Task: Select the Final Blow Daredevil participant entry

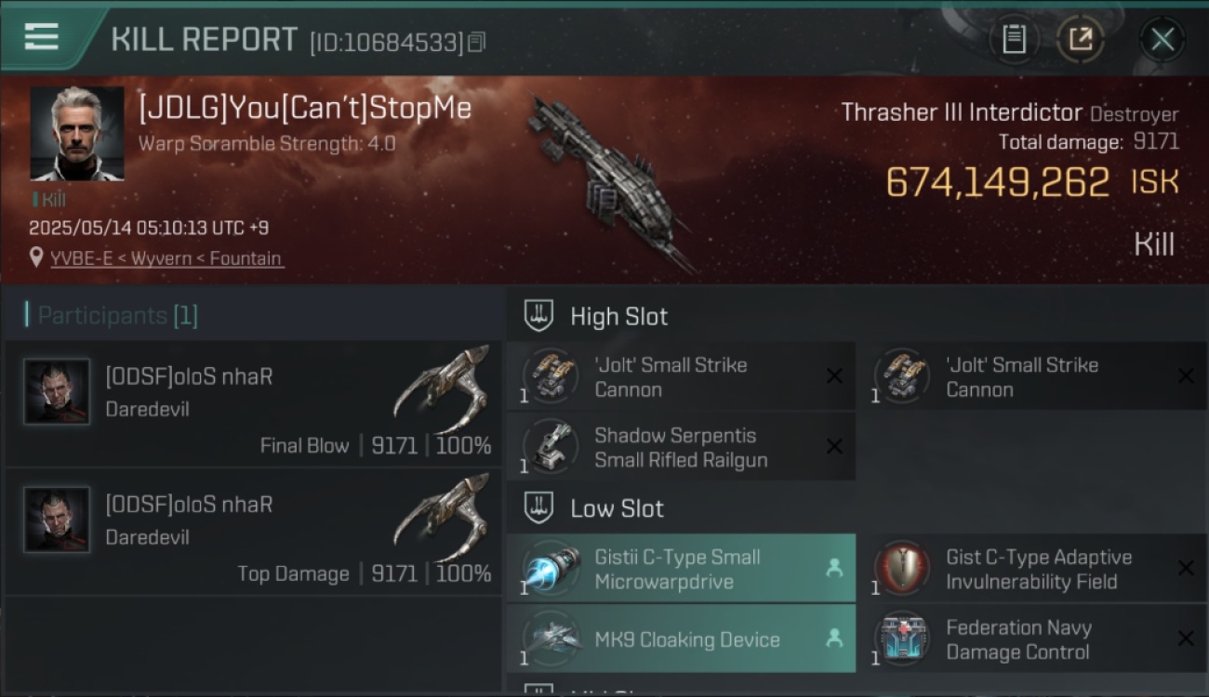Action: click(253, 403)
